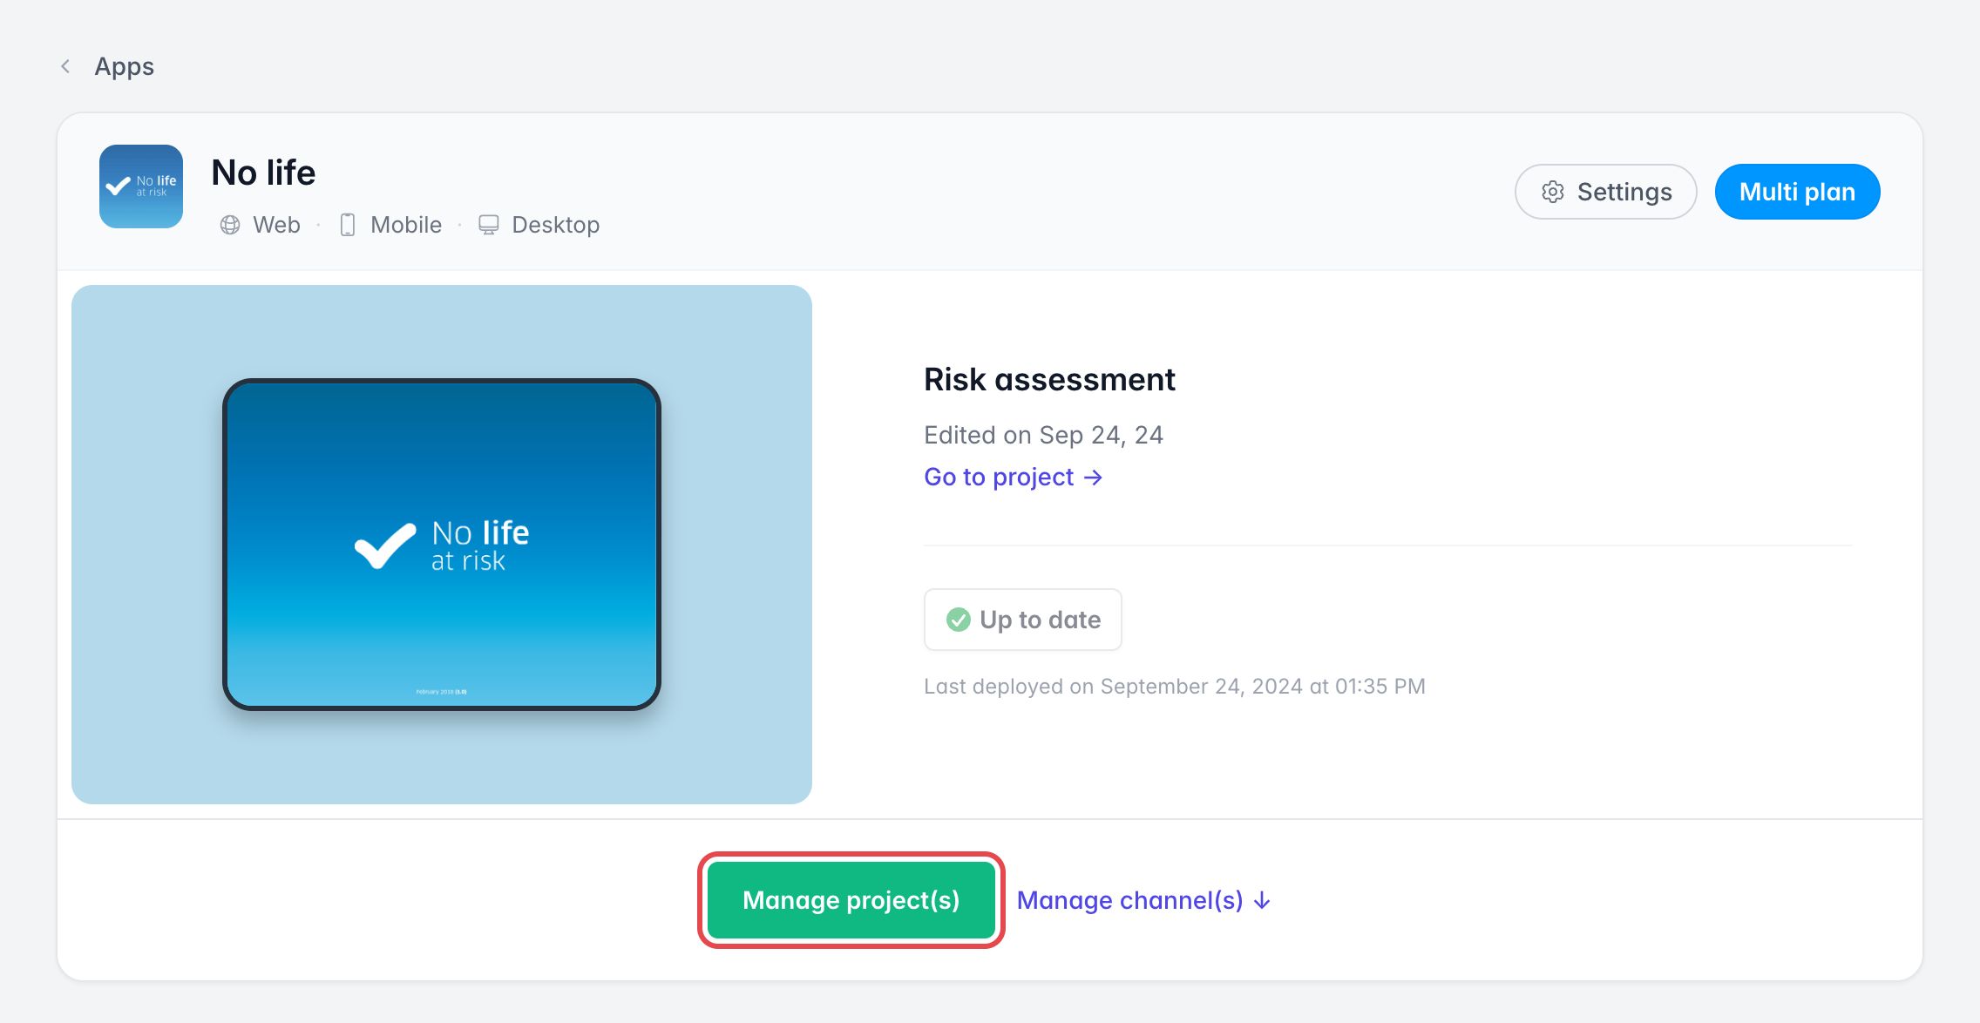Click the arrow next to Go to project
The width and height of the screenshot is (1980, 1023).
click(1093, 478)
